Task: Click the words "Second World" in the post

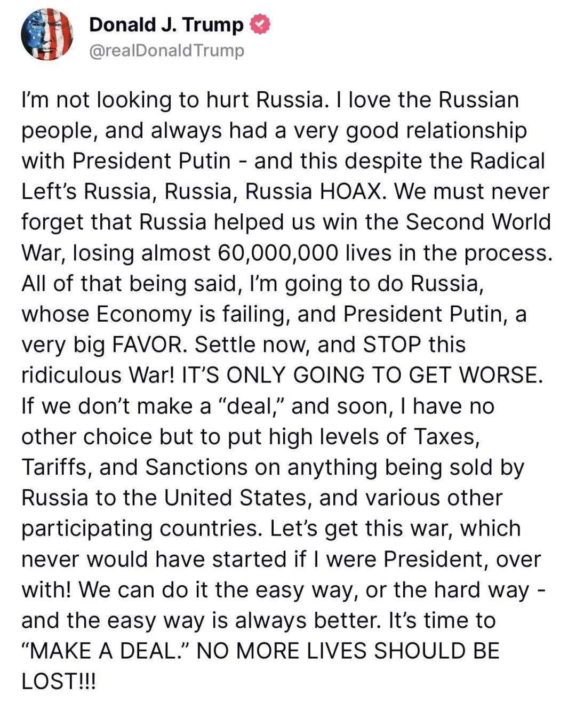Action: (x=478, y=222)
